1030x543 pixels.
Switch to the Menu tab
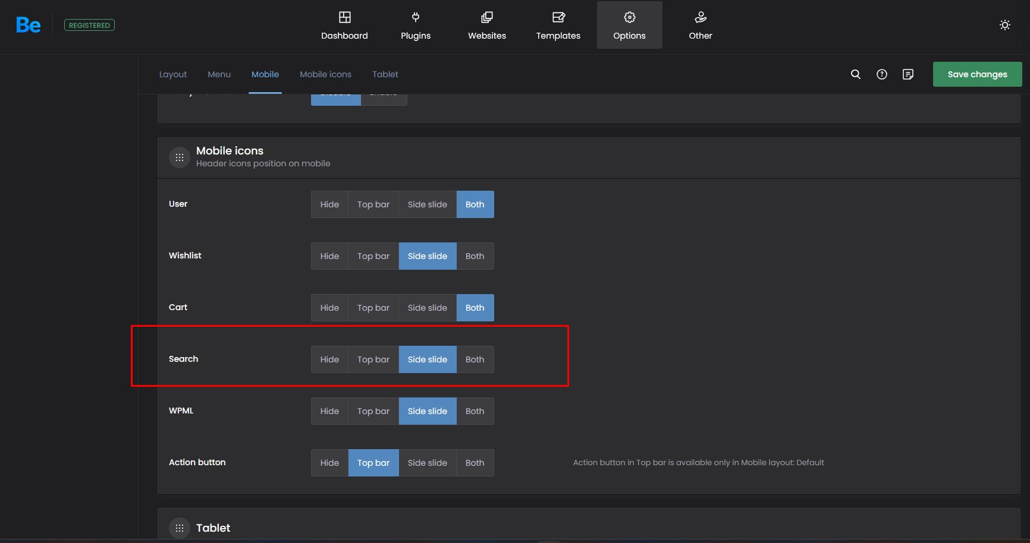(x=219, y=74)
